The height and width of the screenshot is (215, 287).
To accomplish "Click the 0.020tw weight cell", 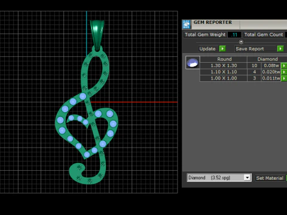I will pos(271,72).
